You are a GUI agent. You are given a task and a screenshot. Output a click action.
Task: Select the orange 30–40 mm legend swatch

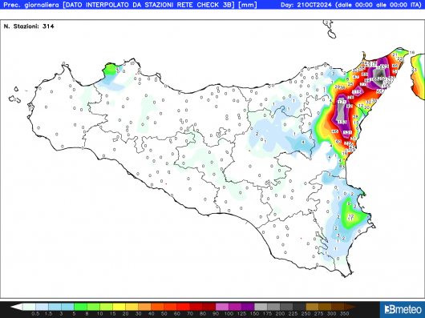(x=145, y=307)
